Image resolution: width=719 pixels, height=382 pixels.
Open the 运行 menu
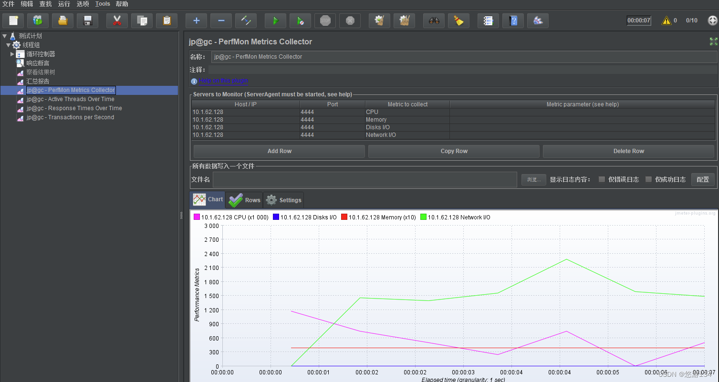point(64,4)
